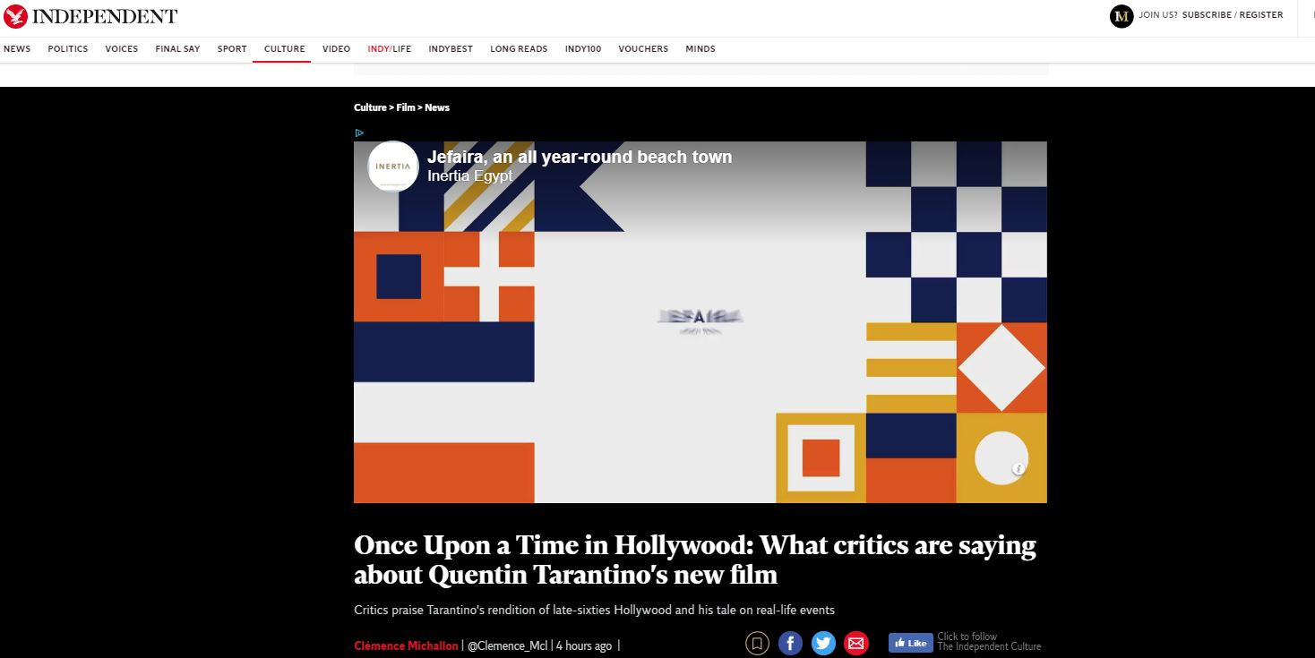Open the Voices section
The height and width of the screenshot is (658, 1315).
122,49
